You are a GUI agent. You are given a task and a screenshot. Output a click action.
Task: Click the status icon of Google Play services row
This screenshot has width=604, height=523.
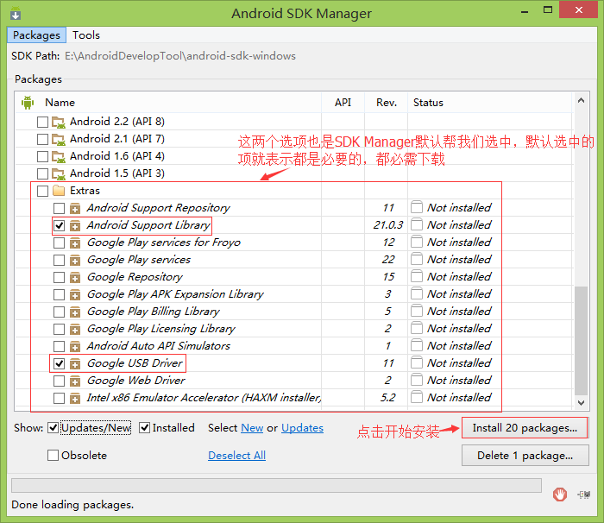pos(417,259)
